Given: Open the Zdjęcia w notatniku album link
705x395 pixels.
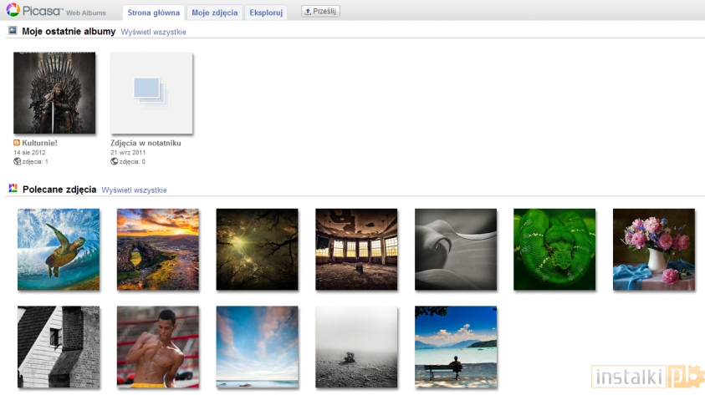Looking at the screenshot, I should (146, 143).
